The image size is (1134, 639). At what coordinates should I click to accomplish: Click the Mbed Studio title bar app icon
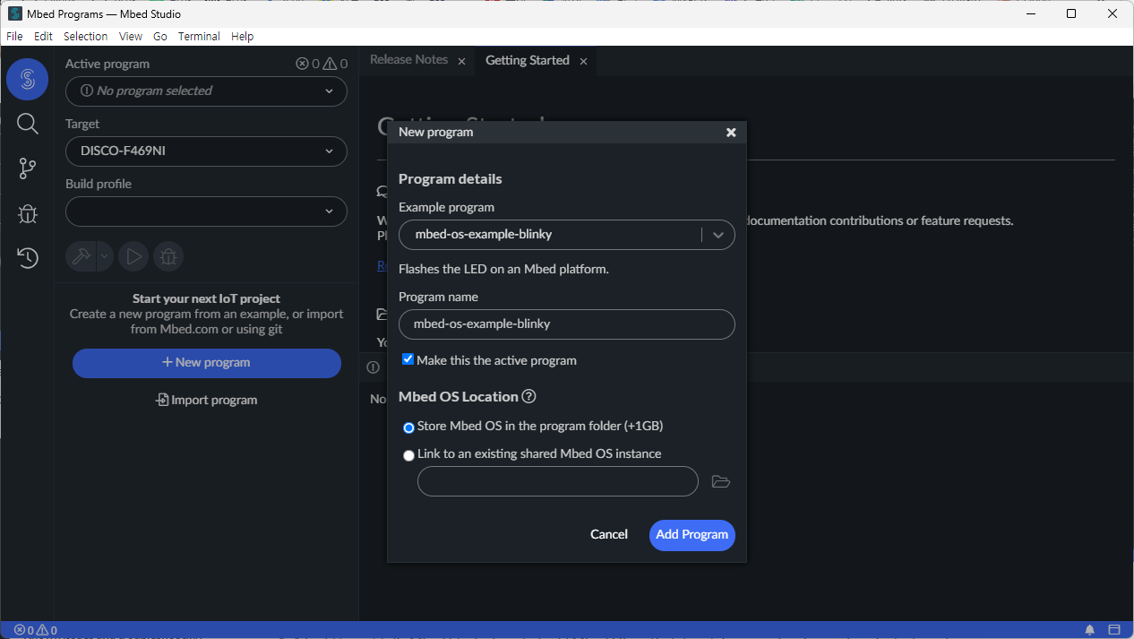(x=15, y=13)
